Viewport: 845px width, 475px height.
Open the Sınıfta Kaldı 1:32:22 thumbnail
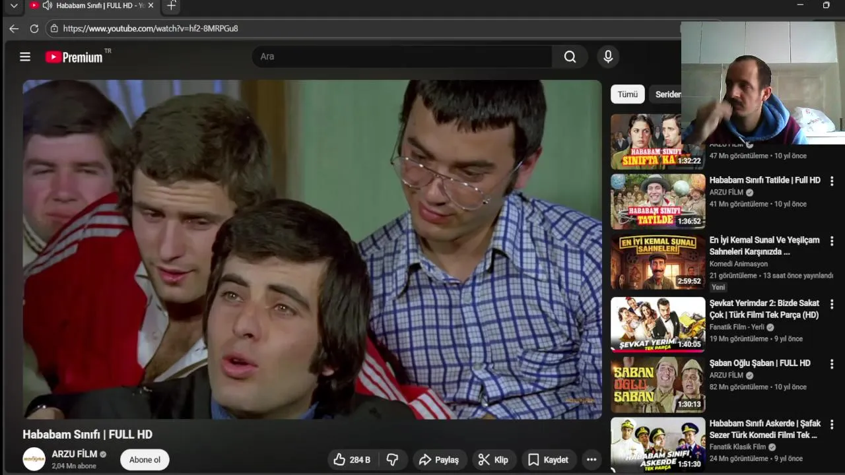[658, 141]
